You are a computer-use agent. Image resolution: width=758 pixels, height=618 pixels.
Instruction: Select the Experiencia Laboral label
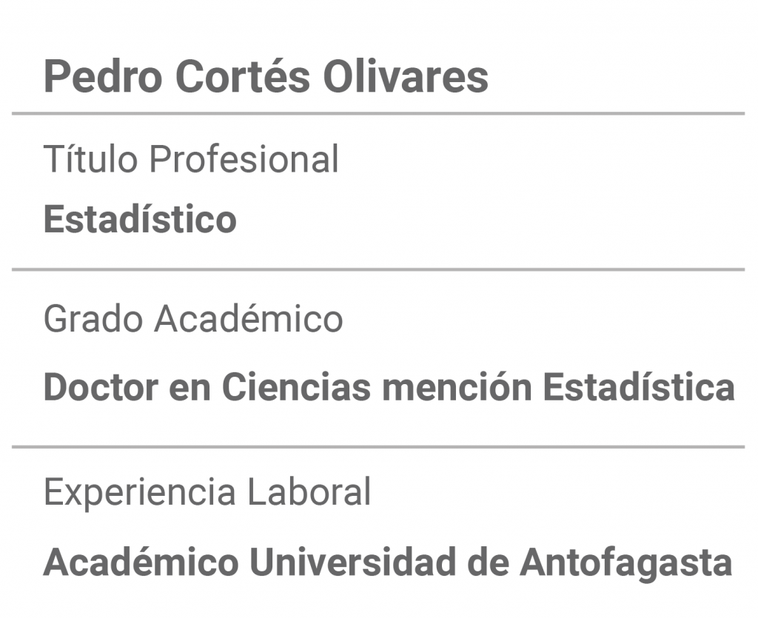207,491
